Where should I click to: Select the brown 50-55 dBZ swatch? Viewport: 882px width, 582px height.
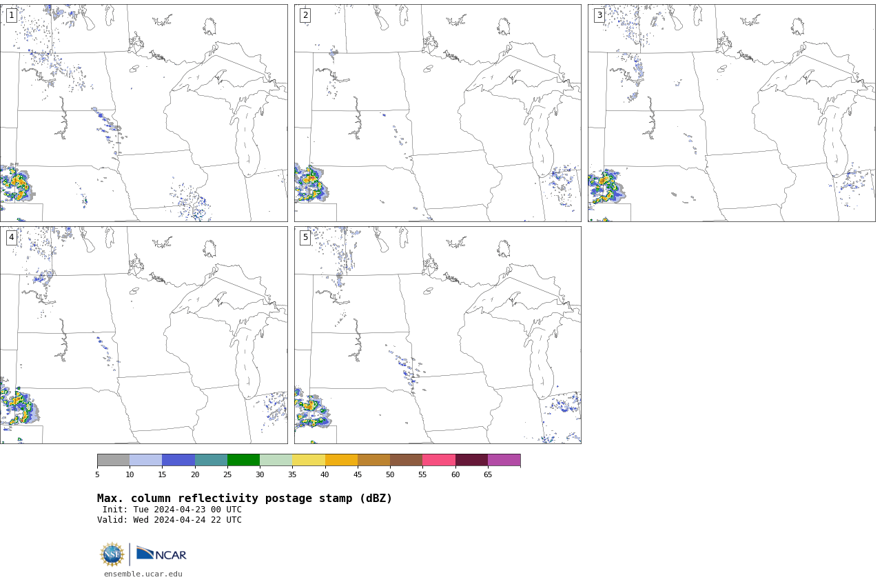coord(406,460)
